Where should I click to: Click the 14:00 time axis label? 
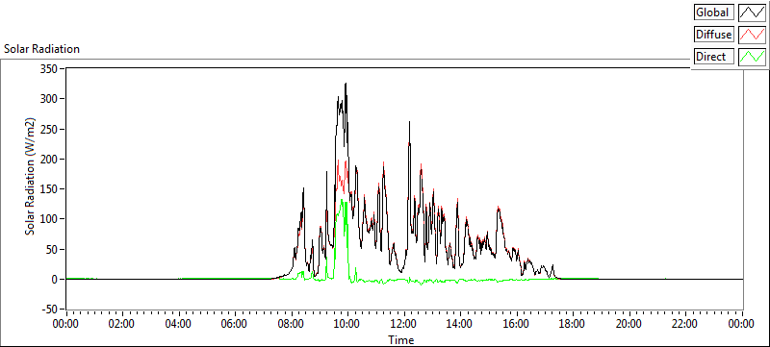click(460, 324)
